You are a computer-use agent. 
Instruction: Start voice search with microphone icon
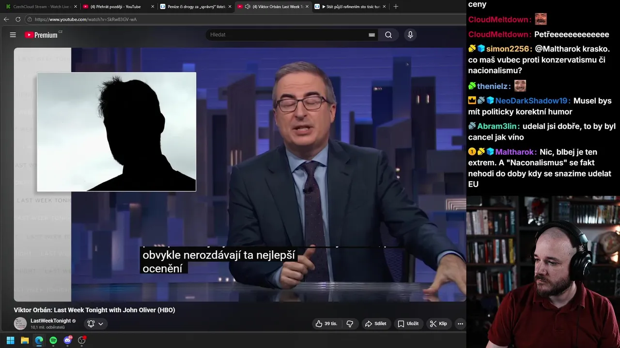pyautogui.click(x=410, y=35)
